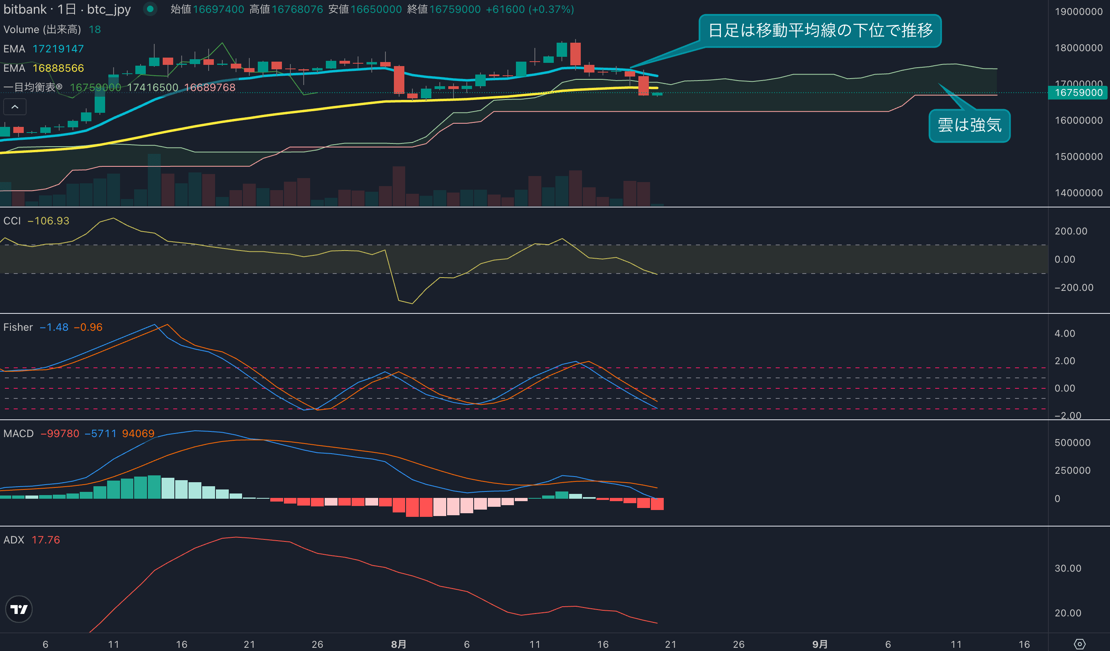Image resolution: width=1110 pixels, height=651 pixels.
Task: Click the ADX indicator label
Action: tap(14, 540)
